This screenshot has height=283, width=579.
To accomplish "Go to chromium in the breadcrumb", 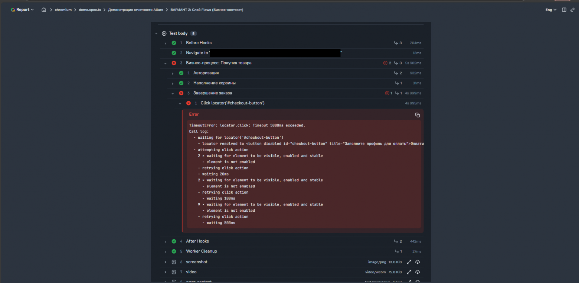I will tap(63, 10).
